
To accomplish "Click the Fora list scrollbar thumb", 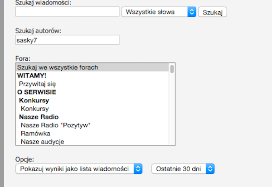I will tap(172, 69).
